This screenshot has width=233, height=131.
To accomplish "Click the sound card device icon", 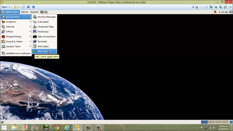I will click(x=221, y=7).
